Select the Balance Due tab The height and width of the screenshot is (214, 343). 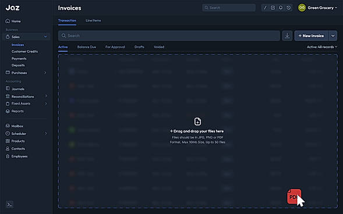(x=87, y=47)
